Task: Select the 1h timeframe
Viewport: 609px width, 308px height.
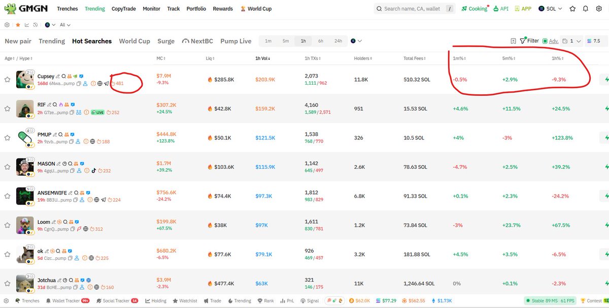Action: pos(303,41)
